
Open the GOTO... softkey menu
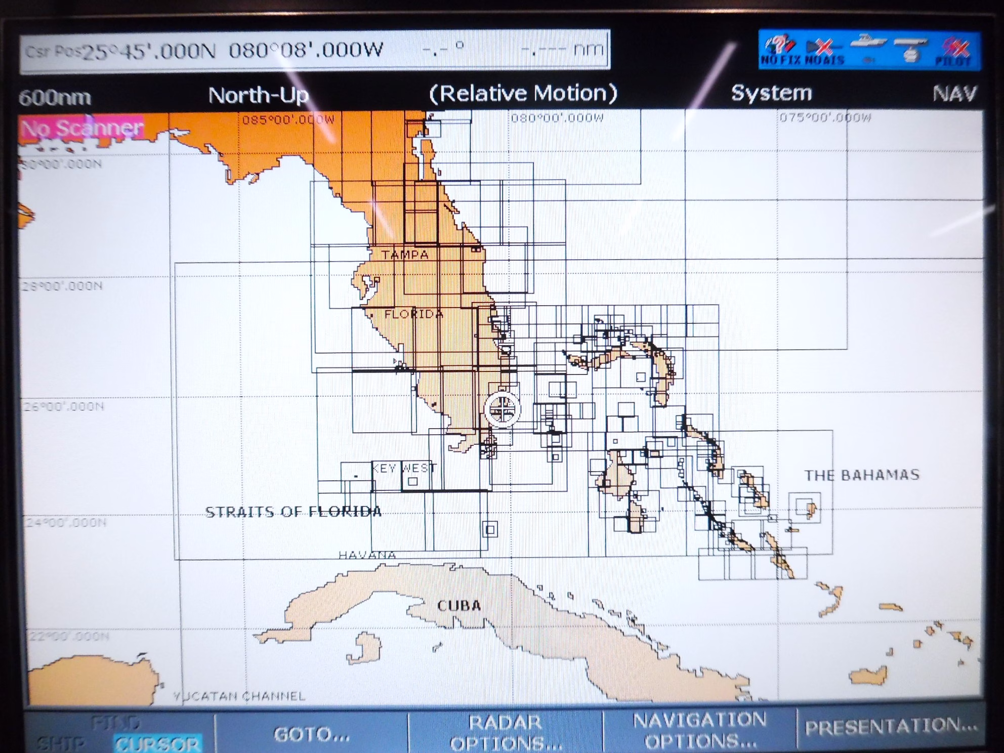tap(312, 734)
